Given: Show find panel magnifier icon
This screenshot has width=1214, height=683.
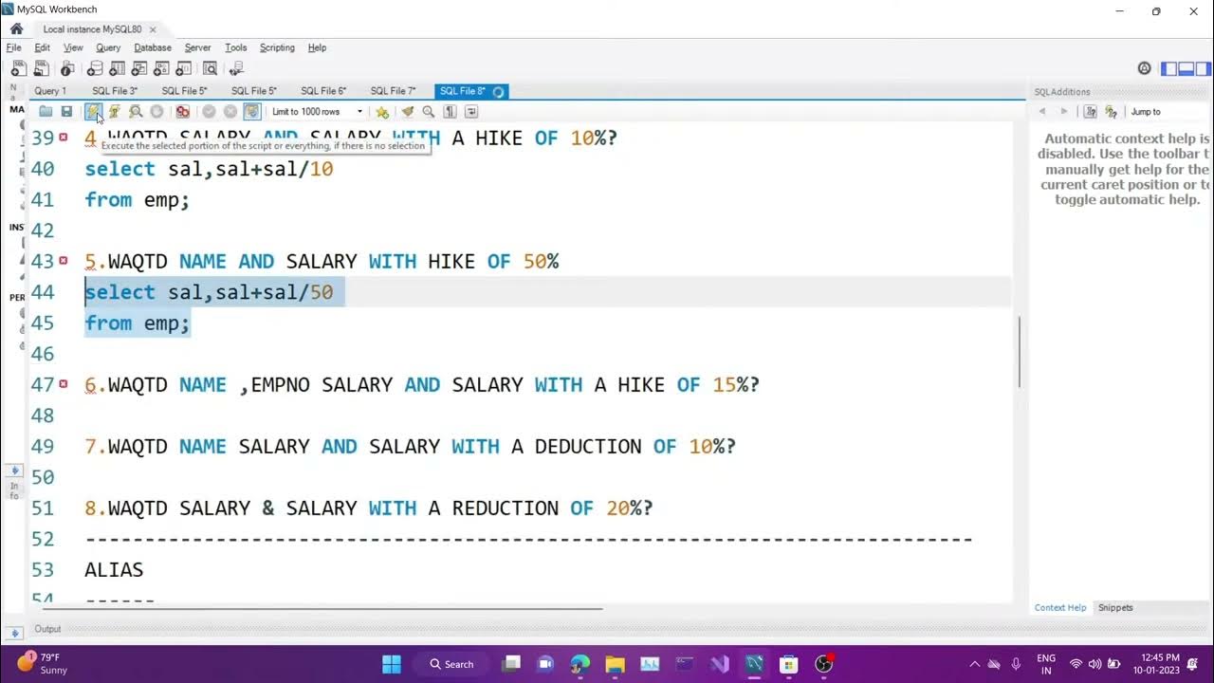Looking at the screenshot, I should point(429,112).
